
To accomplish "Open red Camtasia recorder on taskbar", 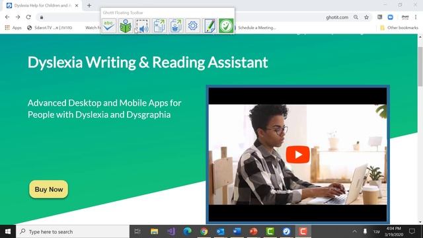I will (303, 231).
